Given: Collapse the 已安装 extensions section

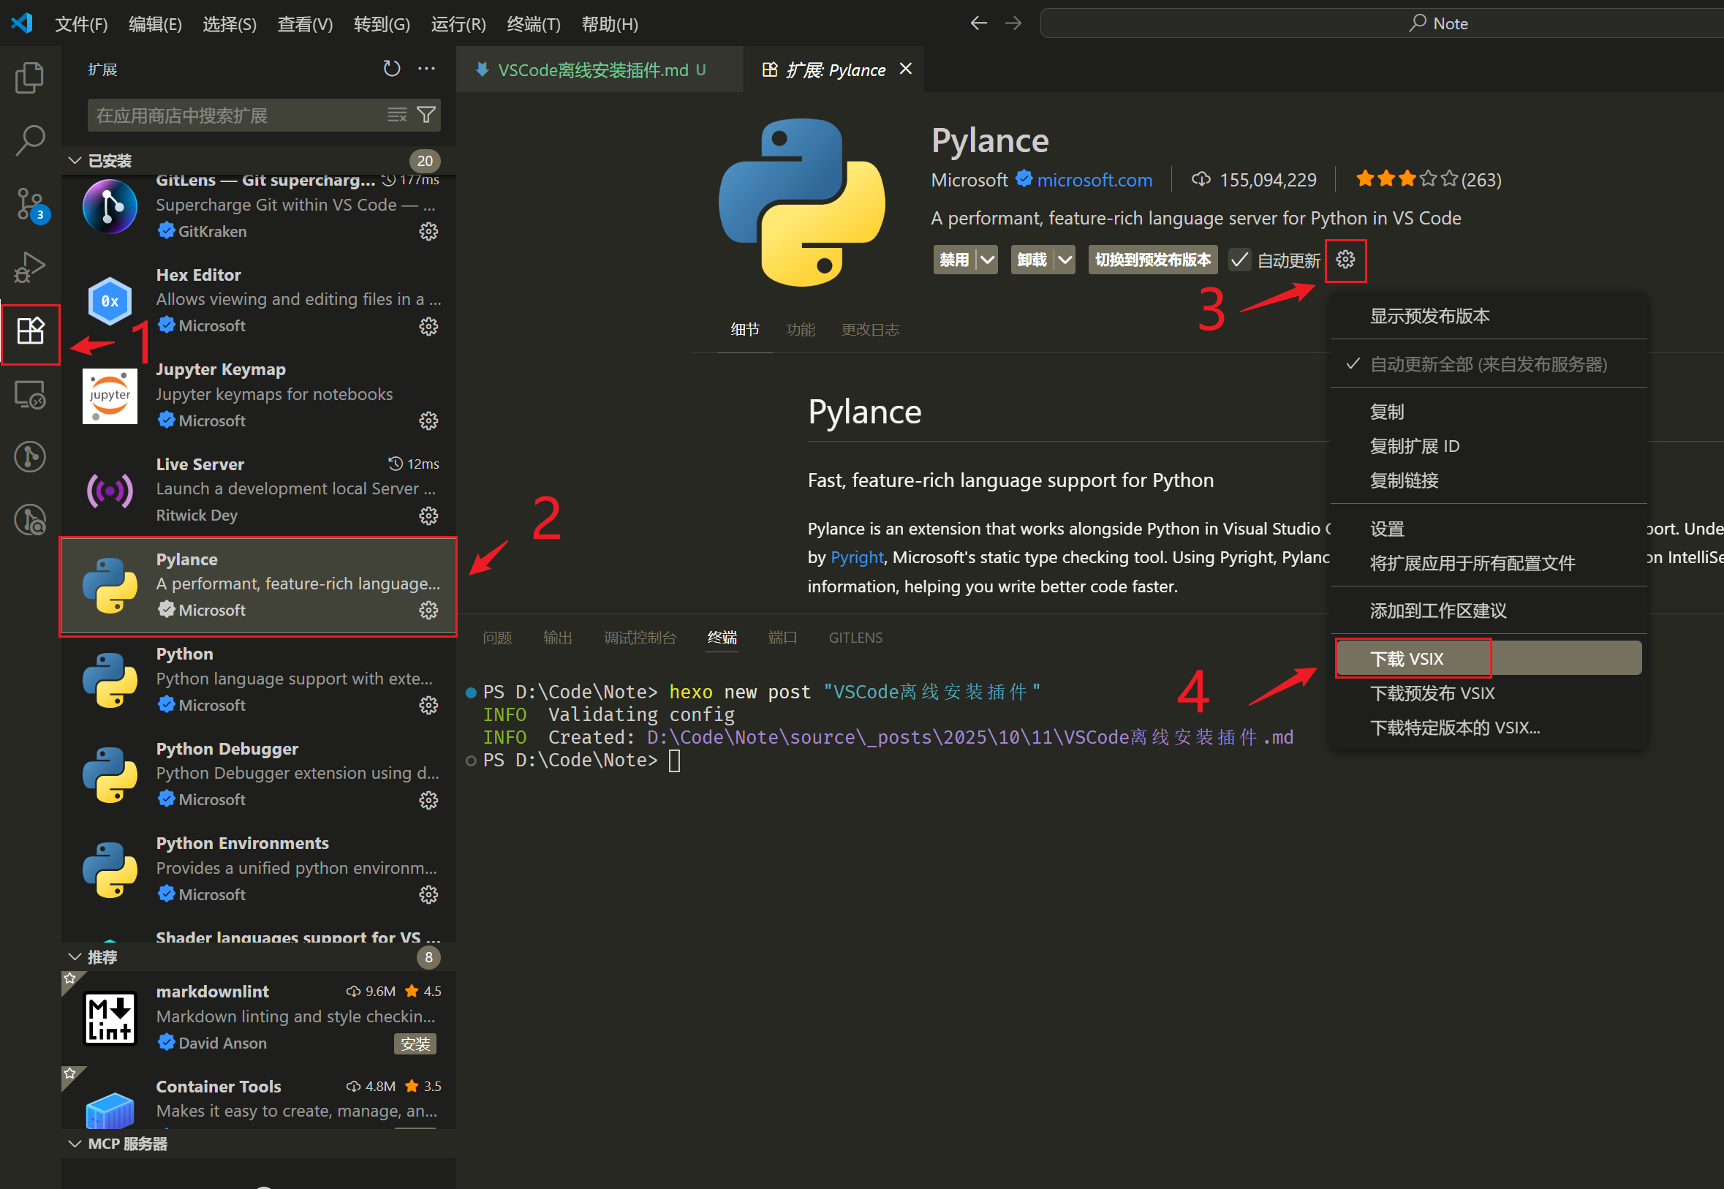Looking at the screenshot, I should (75, 161).
